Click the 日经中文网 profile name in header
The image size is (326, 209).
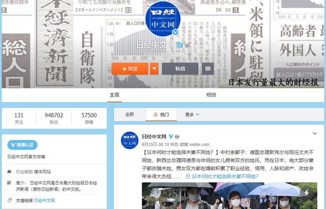click(155, 45)
